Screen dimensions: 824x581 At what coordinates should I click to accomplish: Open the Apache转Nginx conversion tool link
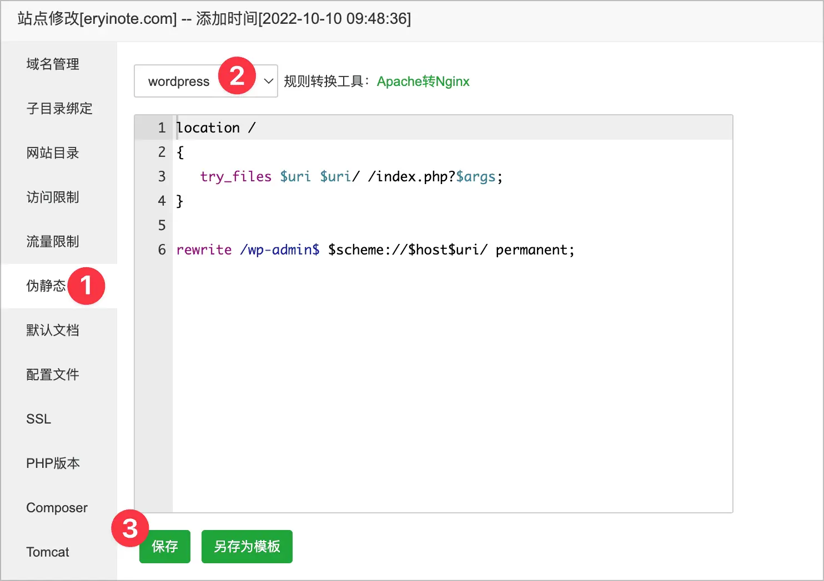coord(423,81)
